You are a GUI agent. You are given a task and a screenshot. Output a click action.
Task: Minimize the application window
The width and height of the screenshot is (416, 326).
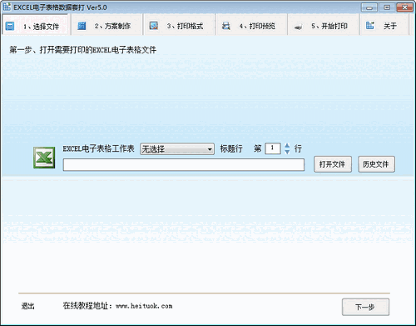click(x=369, y=8)
